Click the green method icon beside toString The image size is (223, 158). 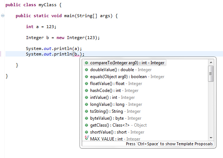pos(86,111)
